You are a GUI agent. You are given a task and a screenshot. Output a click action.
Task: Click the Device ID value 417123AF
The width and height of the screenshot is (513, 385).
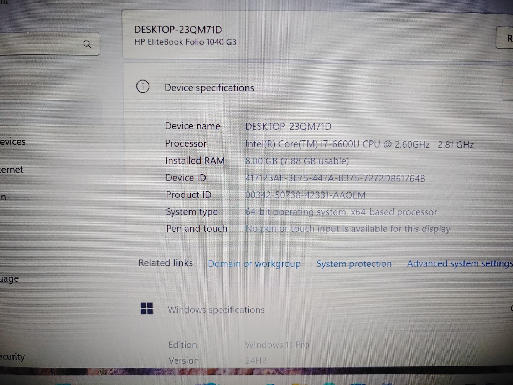335,178
